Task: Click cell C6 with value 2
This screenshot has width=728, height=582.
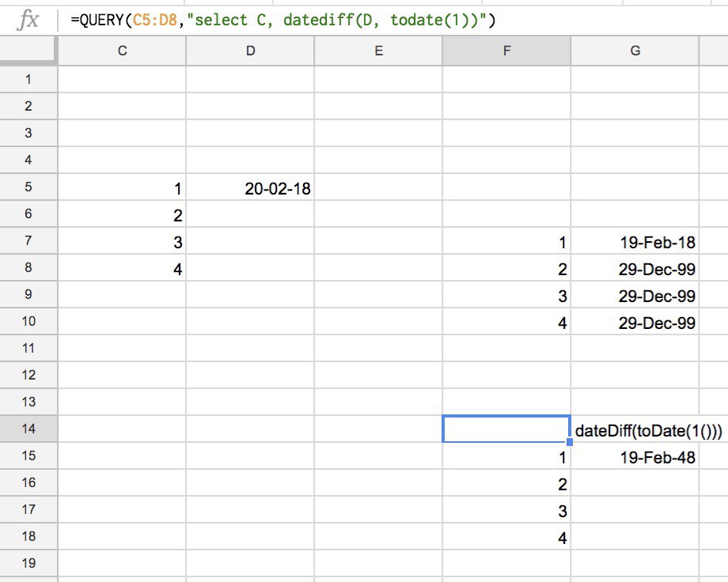Action: tap(122, 214)
